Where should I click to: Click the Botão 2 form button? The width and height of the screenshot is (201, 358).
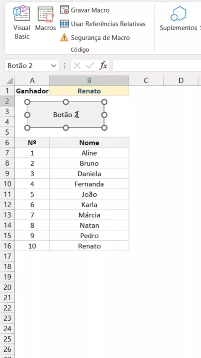click(x=66, y=115)
